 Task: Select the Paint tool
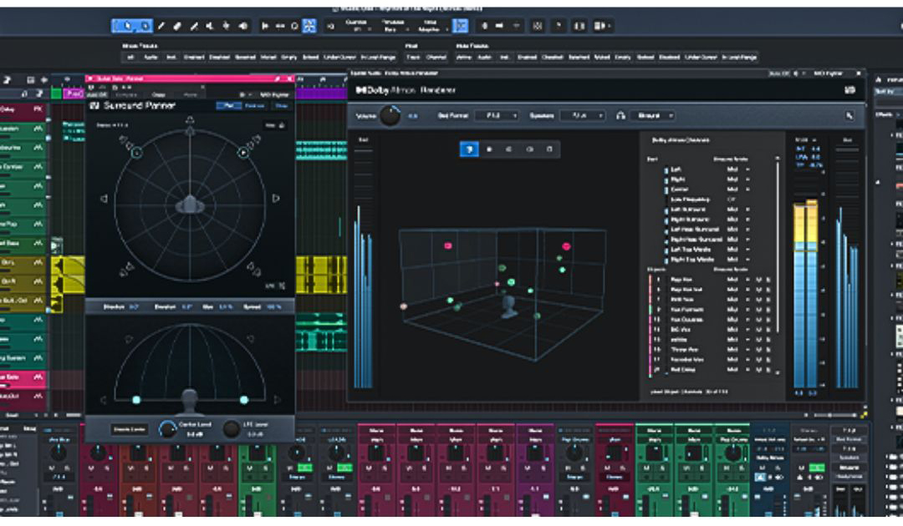click(194, 26)
